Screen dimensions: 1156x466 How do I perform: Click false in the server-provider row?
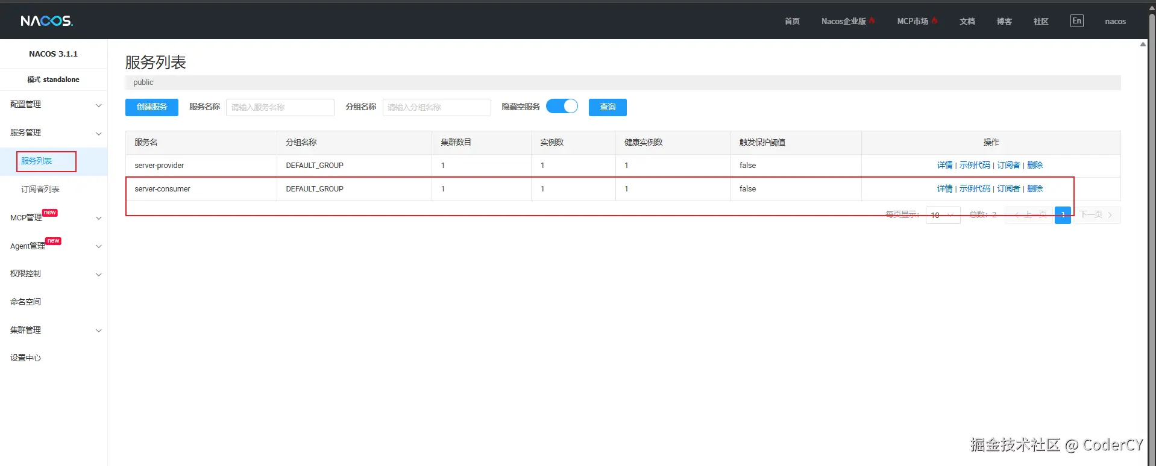pyautogui.click(x=747, y=166)
